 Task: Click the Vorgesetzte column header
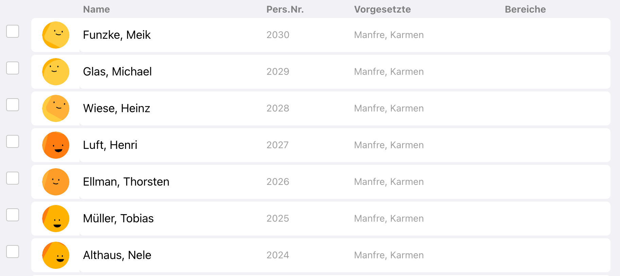382,10
